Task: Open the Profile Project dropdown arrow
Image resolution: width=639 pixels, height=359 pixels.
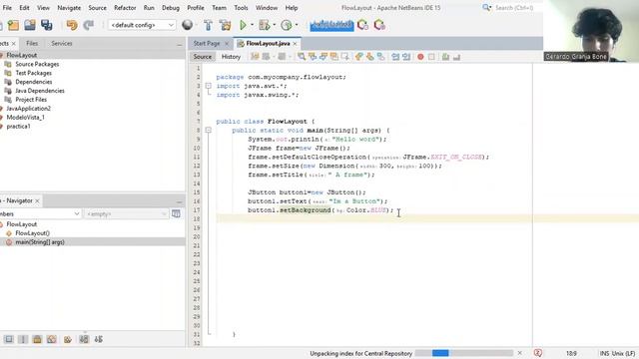Action: tap(297, 25)
